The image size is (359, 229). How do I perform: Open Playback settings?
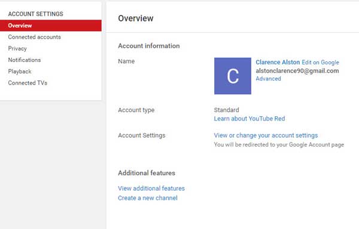[x=20, y=72]
